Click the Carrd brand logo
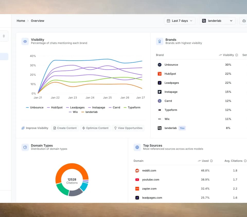The height and width of the screenshot is (217, 247). click(x=160, y=101)
